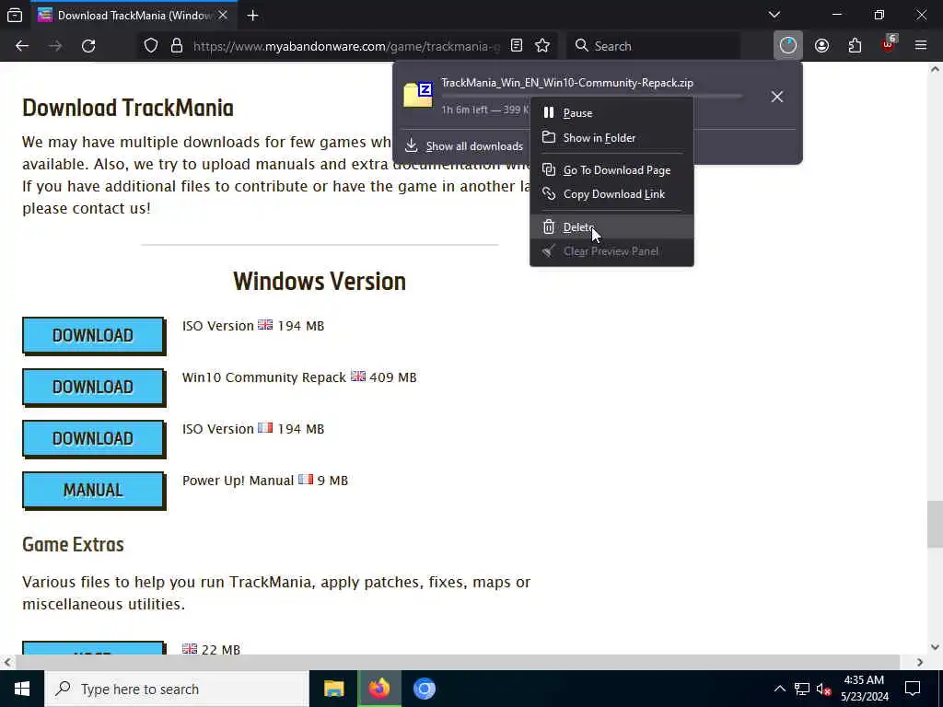
Task: Cancel the TrackMania zip download
Action: [x=777, y=97]
